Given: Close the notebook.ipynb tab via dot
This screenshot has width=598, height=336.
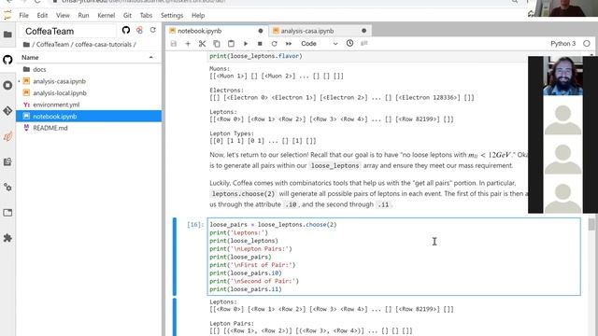Looking at the screenshot, I should point(261,31).
